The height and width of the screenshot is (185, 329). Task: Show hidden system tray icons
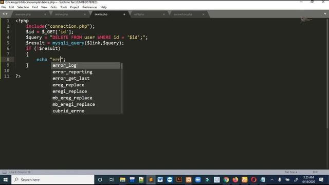(272, 180)
